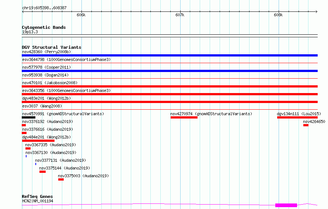Image resolution: width=328 pixels, height=209 pixels.
Task: Click the nsv577978 (Cooper2011) blue bar
Action: tap(170, 71)
